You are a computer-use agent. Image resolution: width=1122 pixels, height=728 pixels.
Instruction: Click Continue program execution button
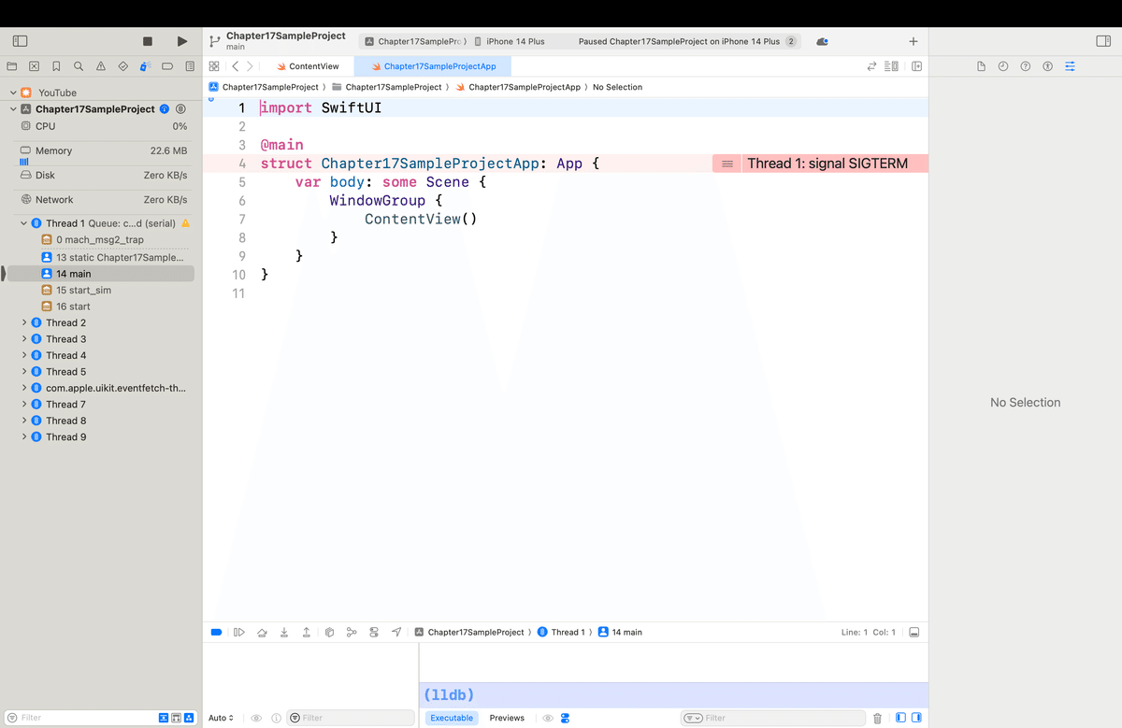[238, 633]
